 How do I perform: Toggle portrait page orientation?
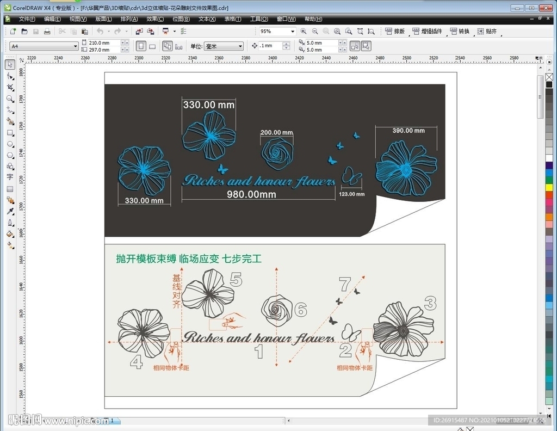pos(141,46)
